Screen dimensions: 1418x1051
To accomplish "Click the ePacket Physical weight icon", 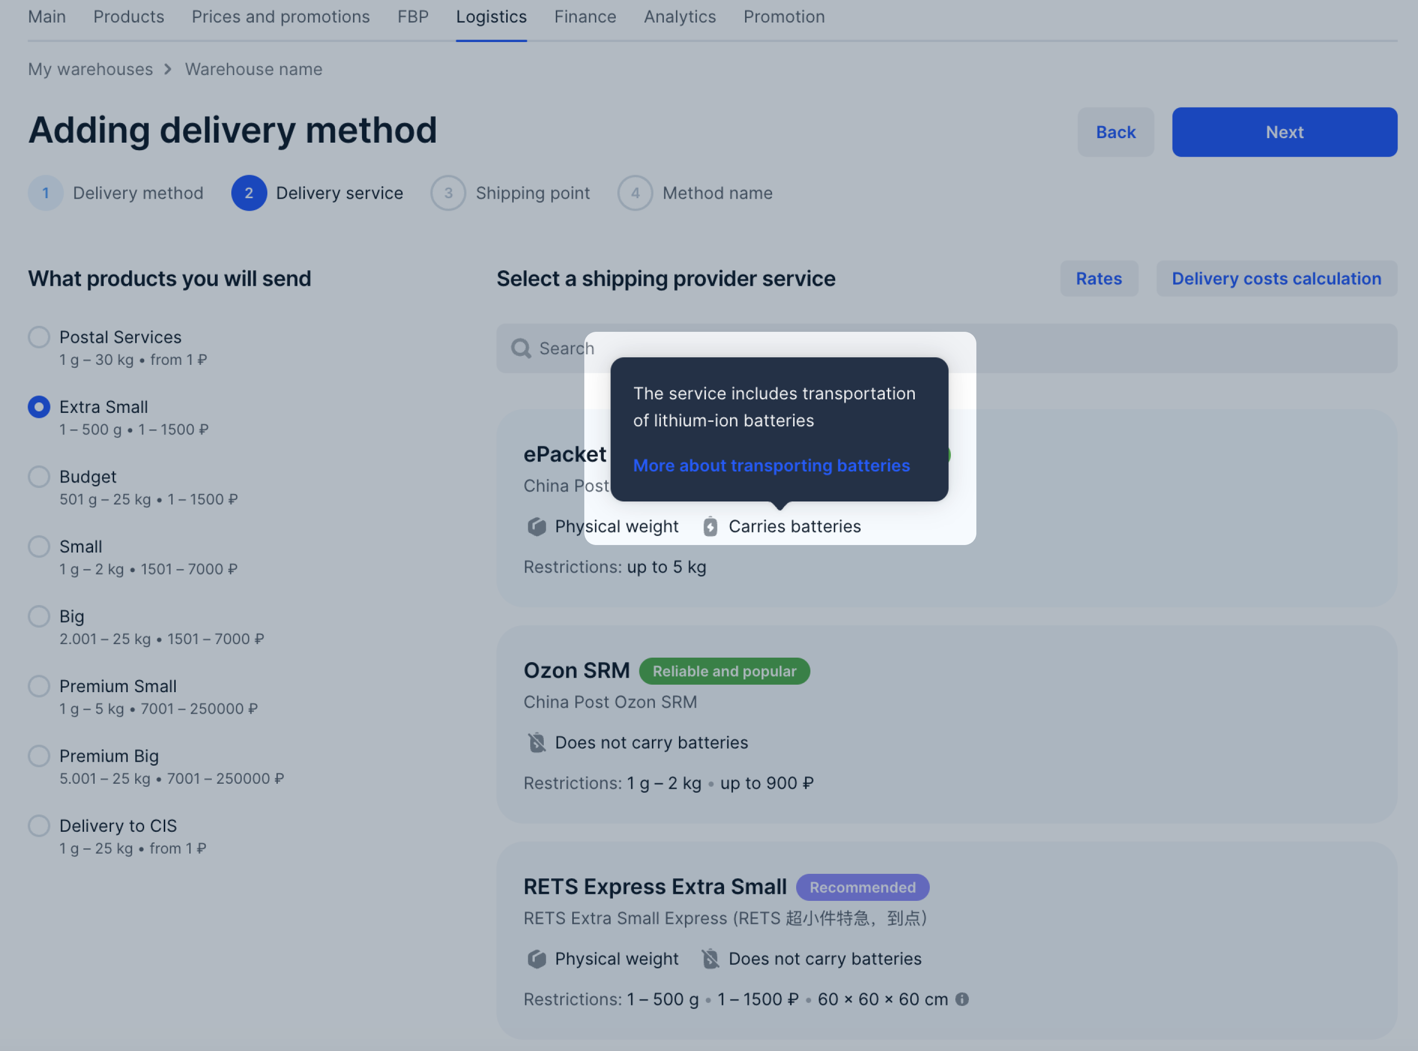I will pyautogui.click(x=537, y=527).
